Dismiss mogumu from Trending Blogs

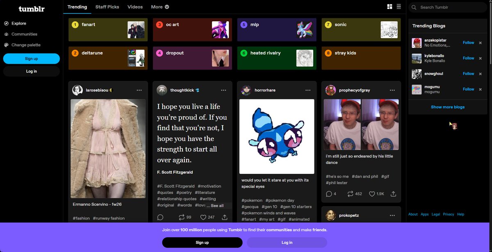[481, 89]
